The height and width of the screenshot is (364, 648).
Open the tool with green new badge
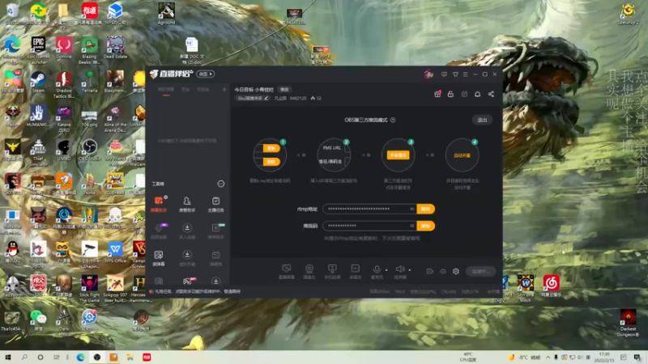click(215, 231)
